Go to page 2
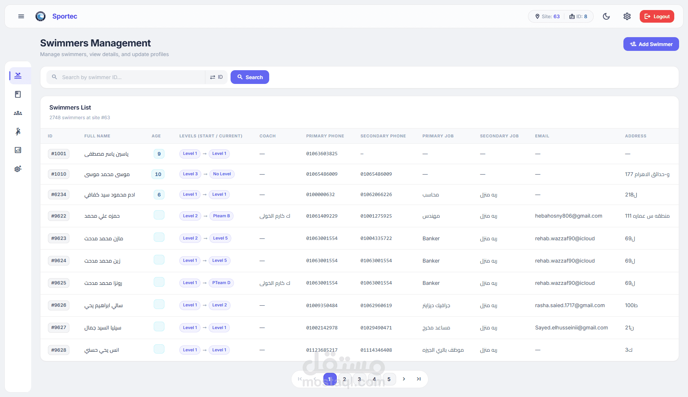The width and height of the screenshot is (688, 397). [345, 379]
